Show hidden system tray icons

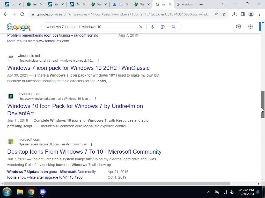[209, 192]
